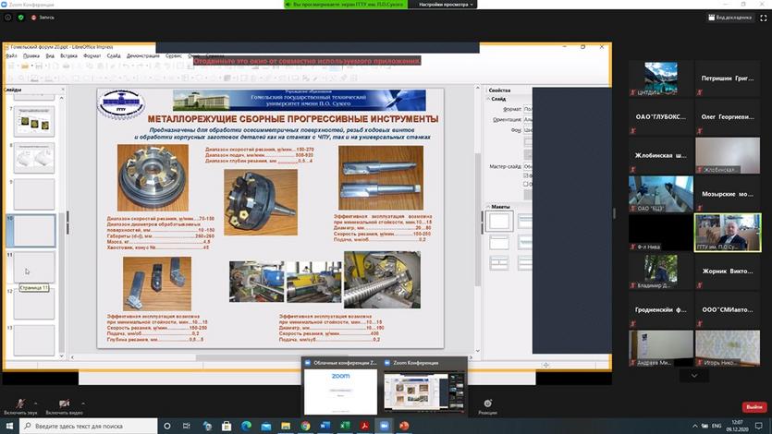Open the Ориентация dropdown in sidebar

(527, 120)
